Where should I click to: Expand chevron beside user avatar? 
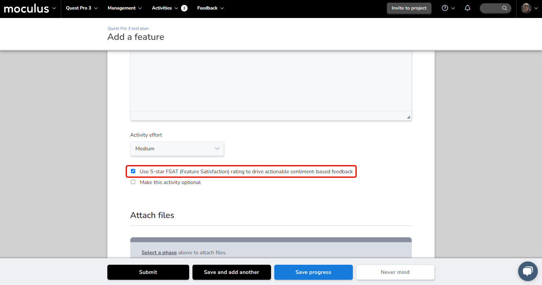(x=536, y=8)
